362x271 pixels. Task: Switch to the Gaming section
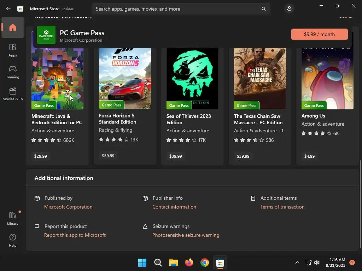tap(13, 72)
